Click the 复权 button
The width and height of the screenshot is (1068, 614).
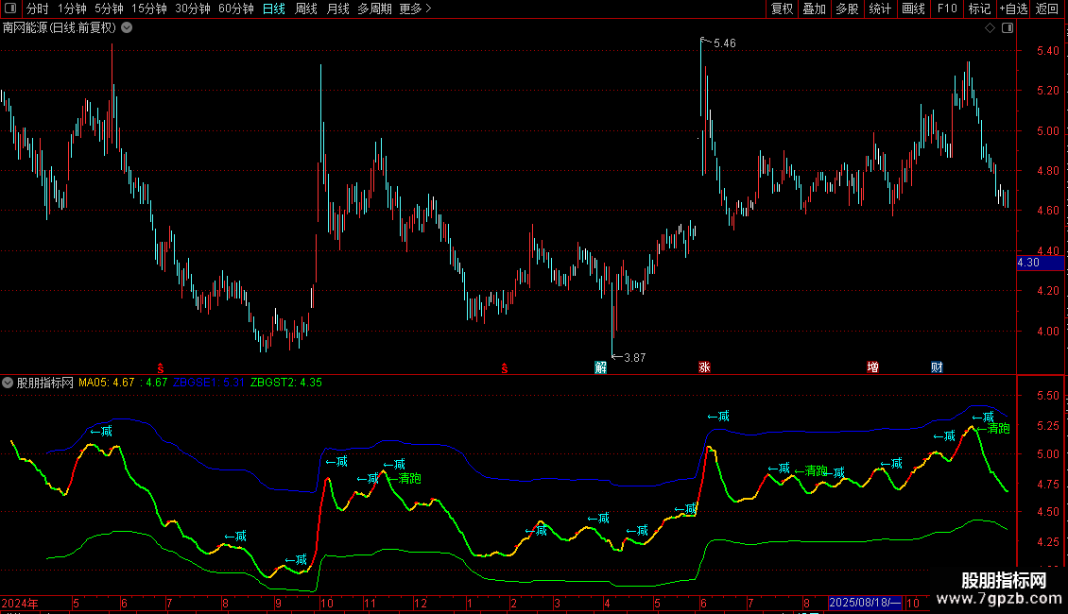point(782,9)
